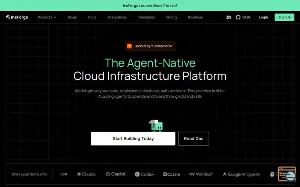The width and height of the screenshot is (300, 187).
Task: Click the Login link
Action: (264, 17)
